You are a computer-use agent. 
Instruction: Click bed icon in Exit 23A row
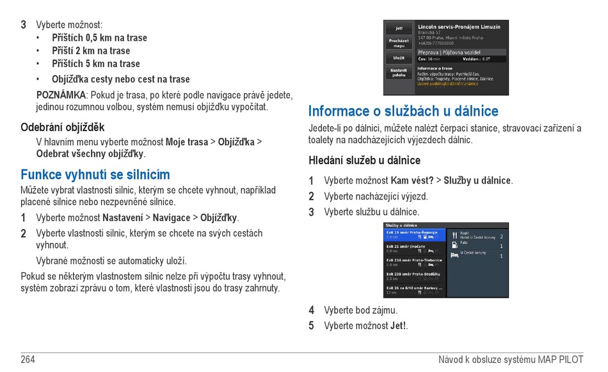431,265
